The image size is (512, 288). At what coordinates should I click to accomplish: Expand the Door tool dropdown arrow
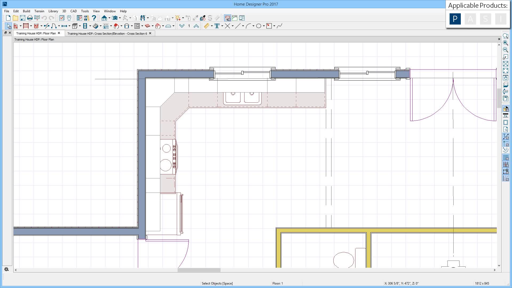point(59,26)
